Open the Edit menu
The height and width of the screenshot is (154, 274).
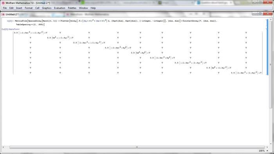[x=11, y=8]
